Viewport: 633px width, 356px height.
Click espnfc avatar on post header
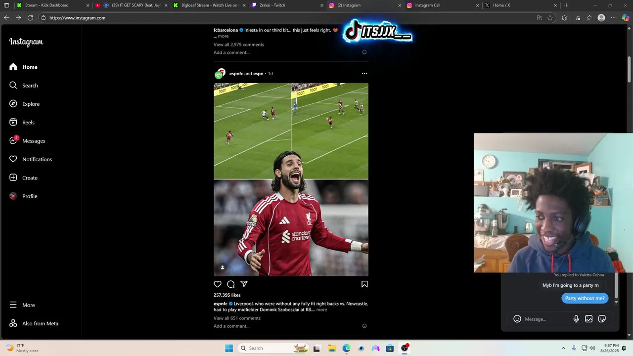220,74
